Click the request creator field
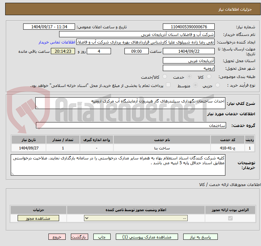 click(x=146, y=42)
